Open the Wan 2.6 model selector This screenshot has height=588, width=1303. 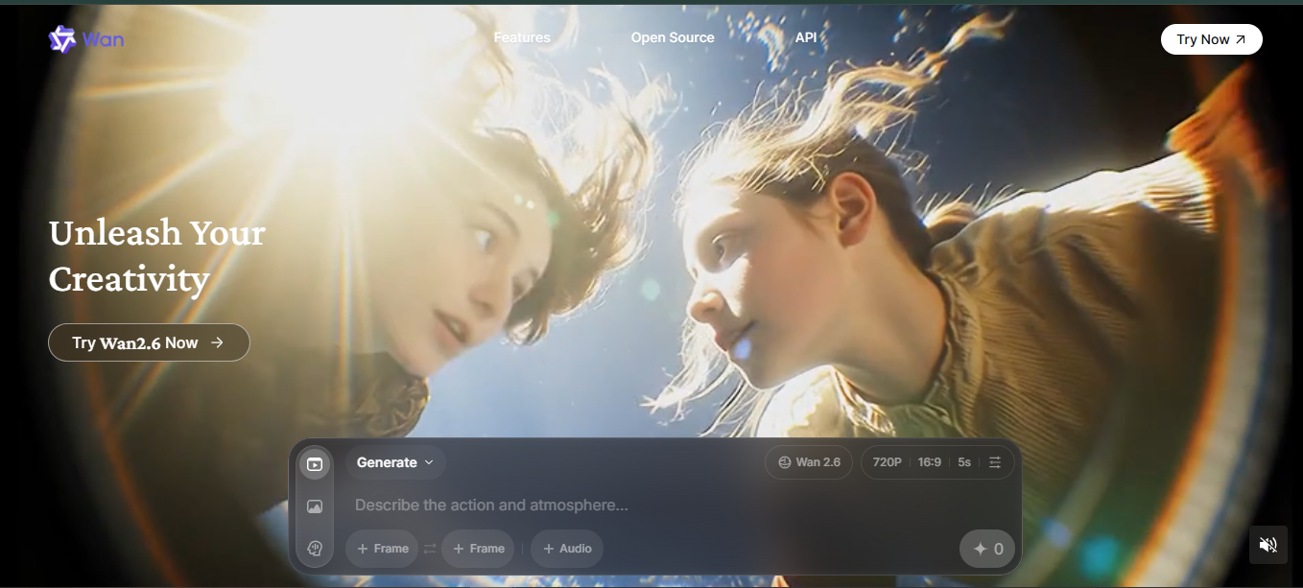pyautogui.click(x=809, y=462)
